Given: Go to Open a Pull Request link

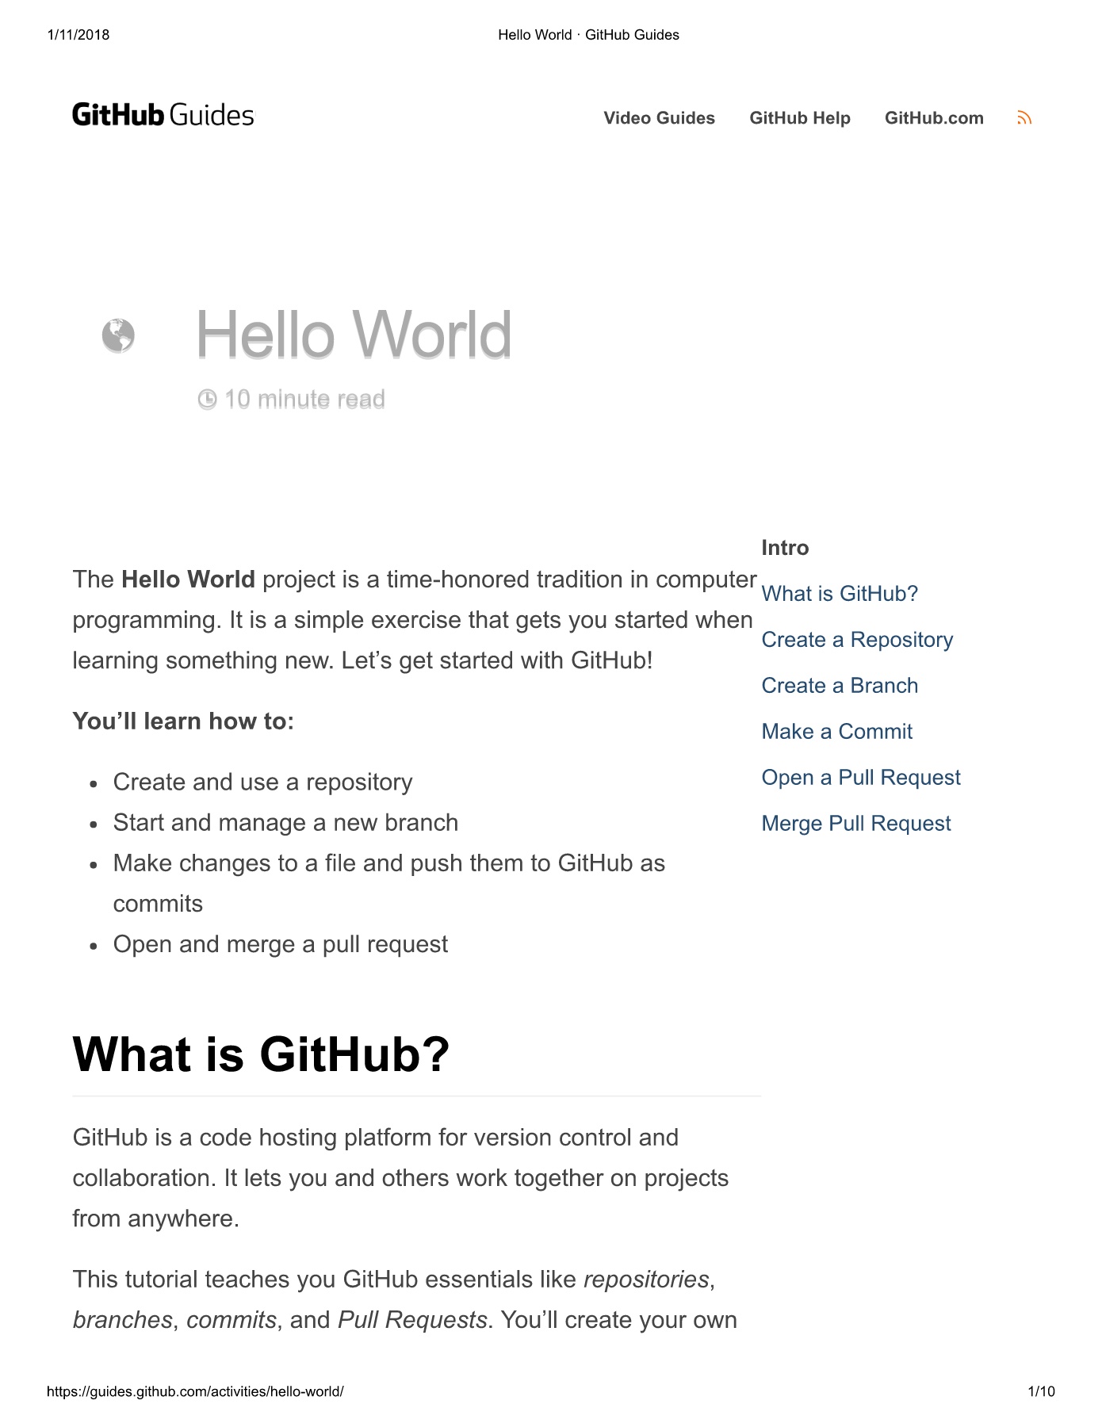Looking at the screenshot, I should point(861,778).
